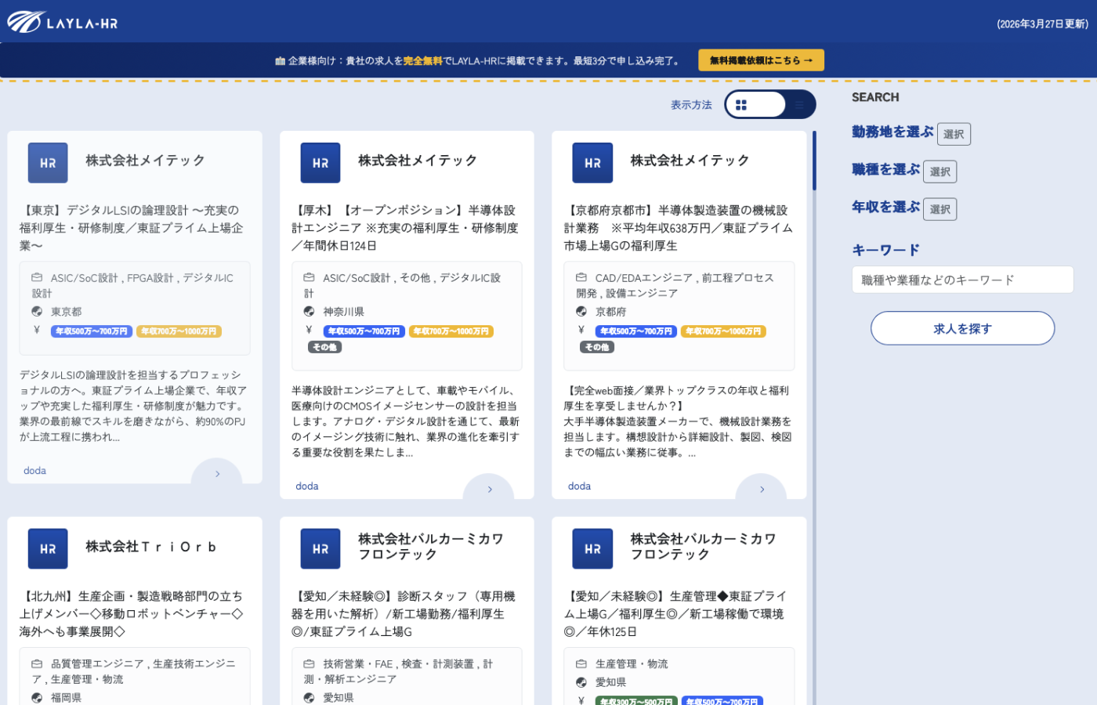
Task: Focus the キーワード input field
Action: [962, 280]
